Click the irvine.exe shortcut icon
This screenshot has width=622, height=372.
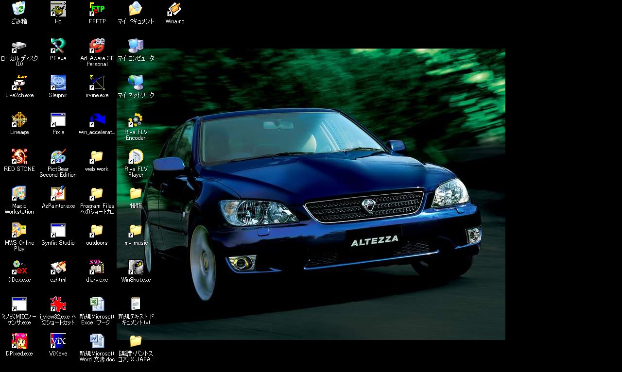tap(97, 83)
